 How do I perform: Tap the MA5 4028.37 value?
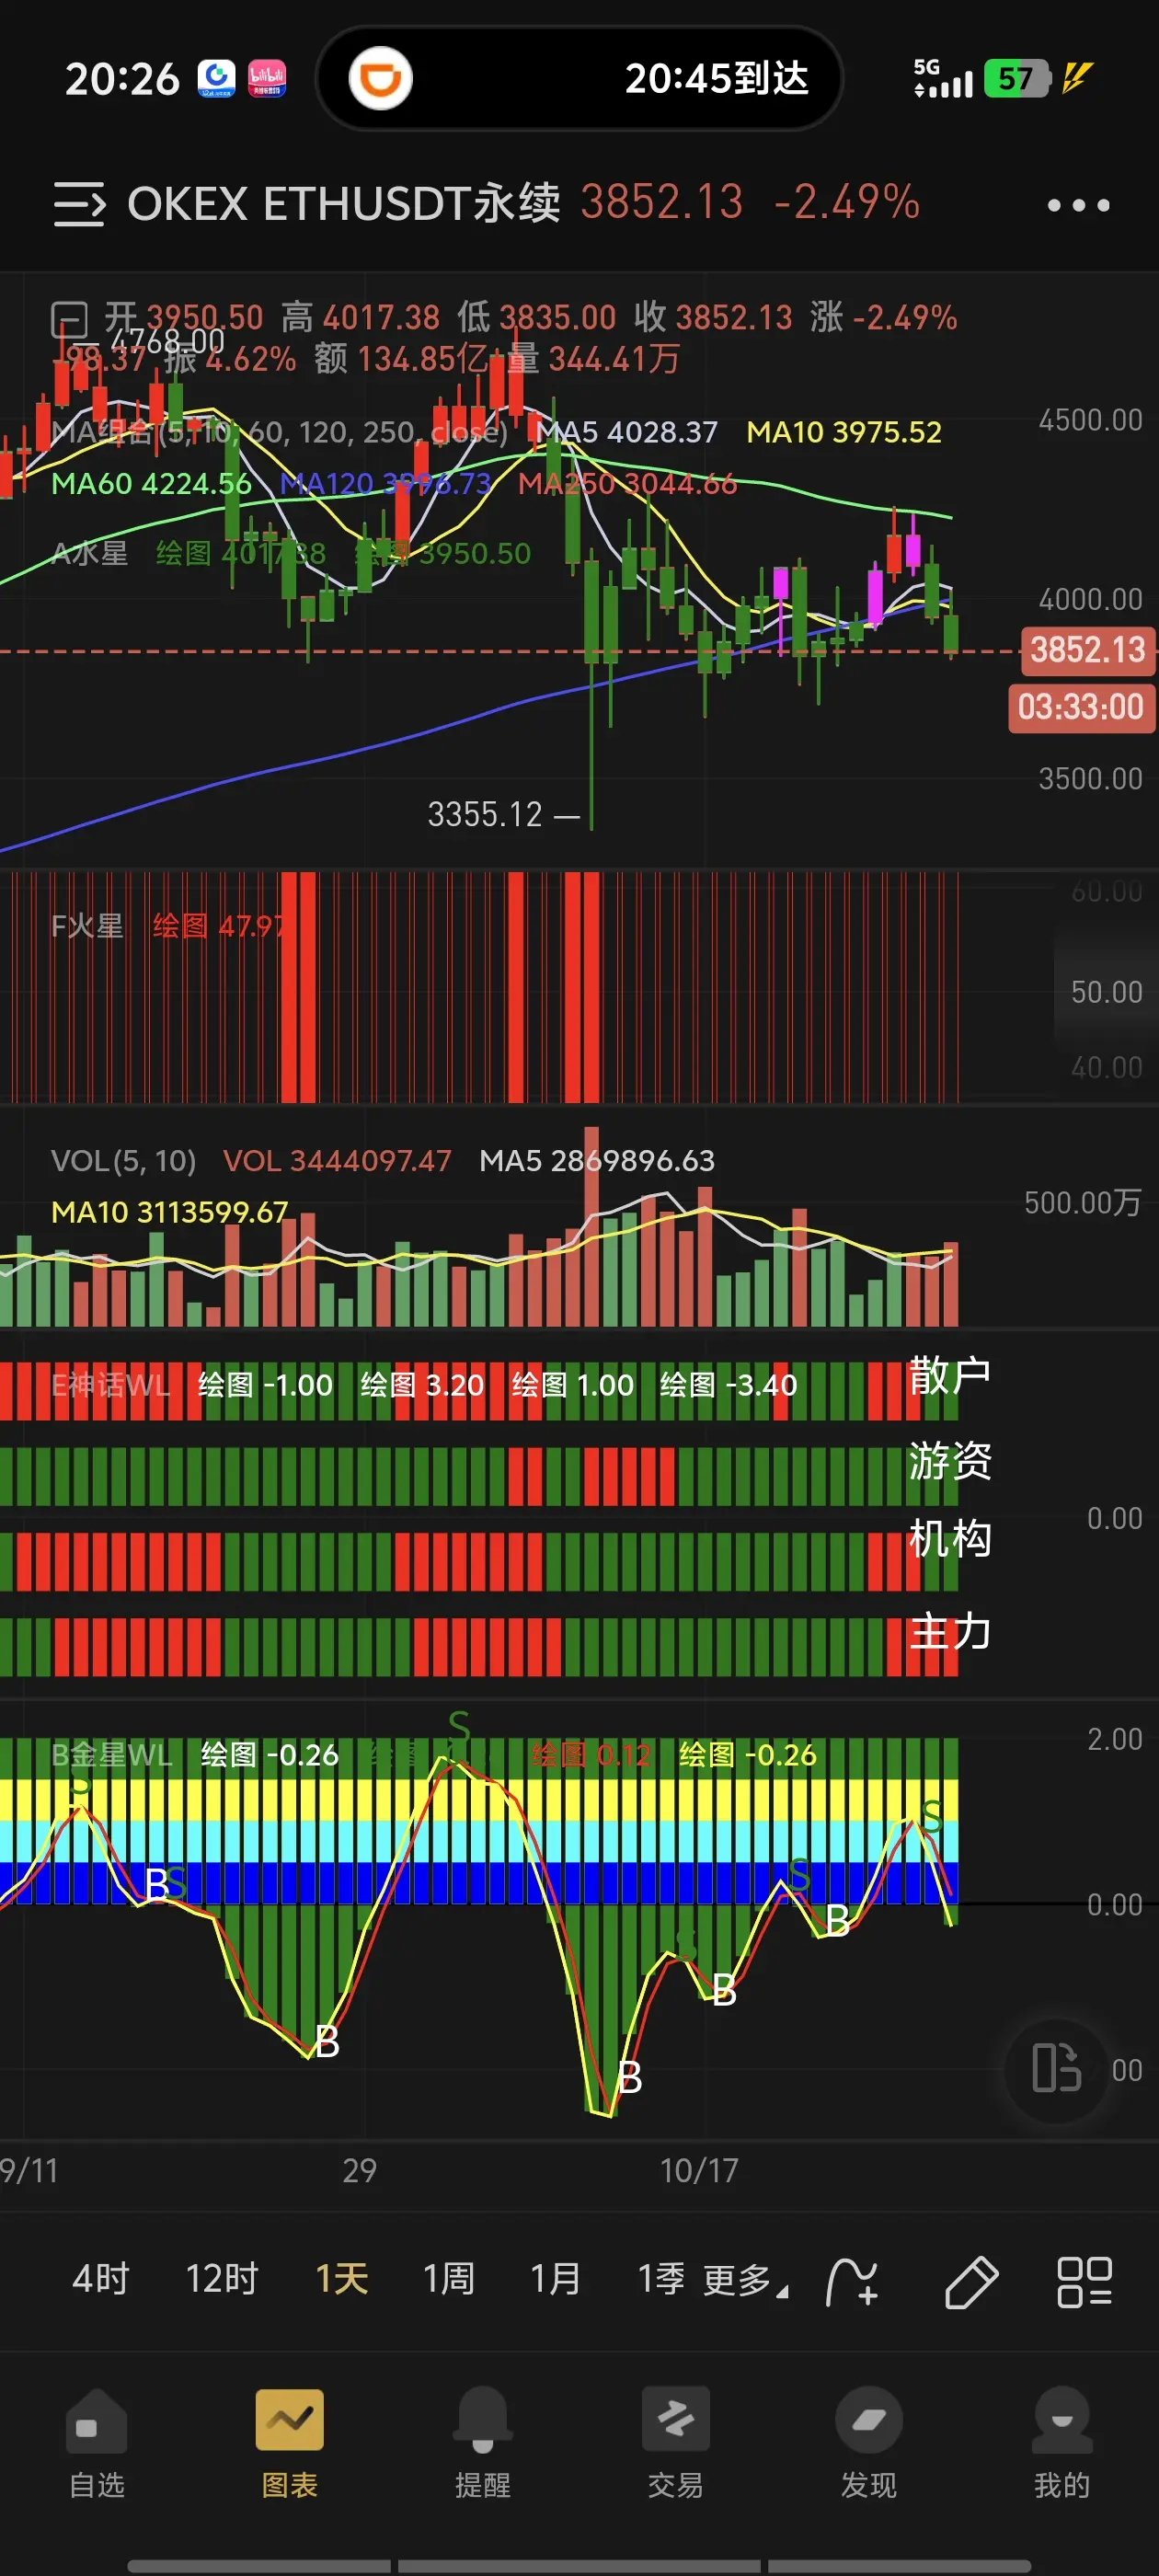[x=627, y=432]
